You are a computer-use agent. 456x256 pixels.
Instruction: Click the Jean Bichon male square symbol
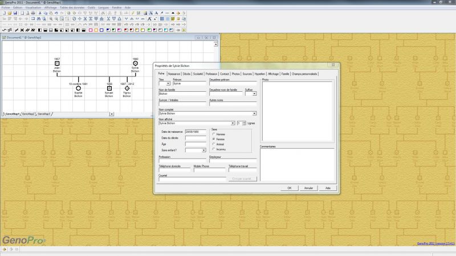[57, 63]
